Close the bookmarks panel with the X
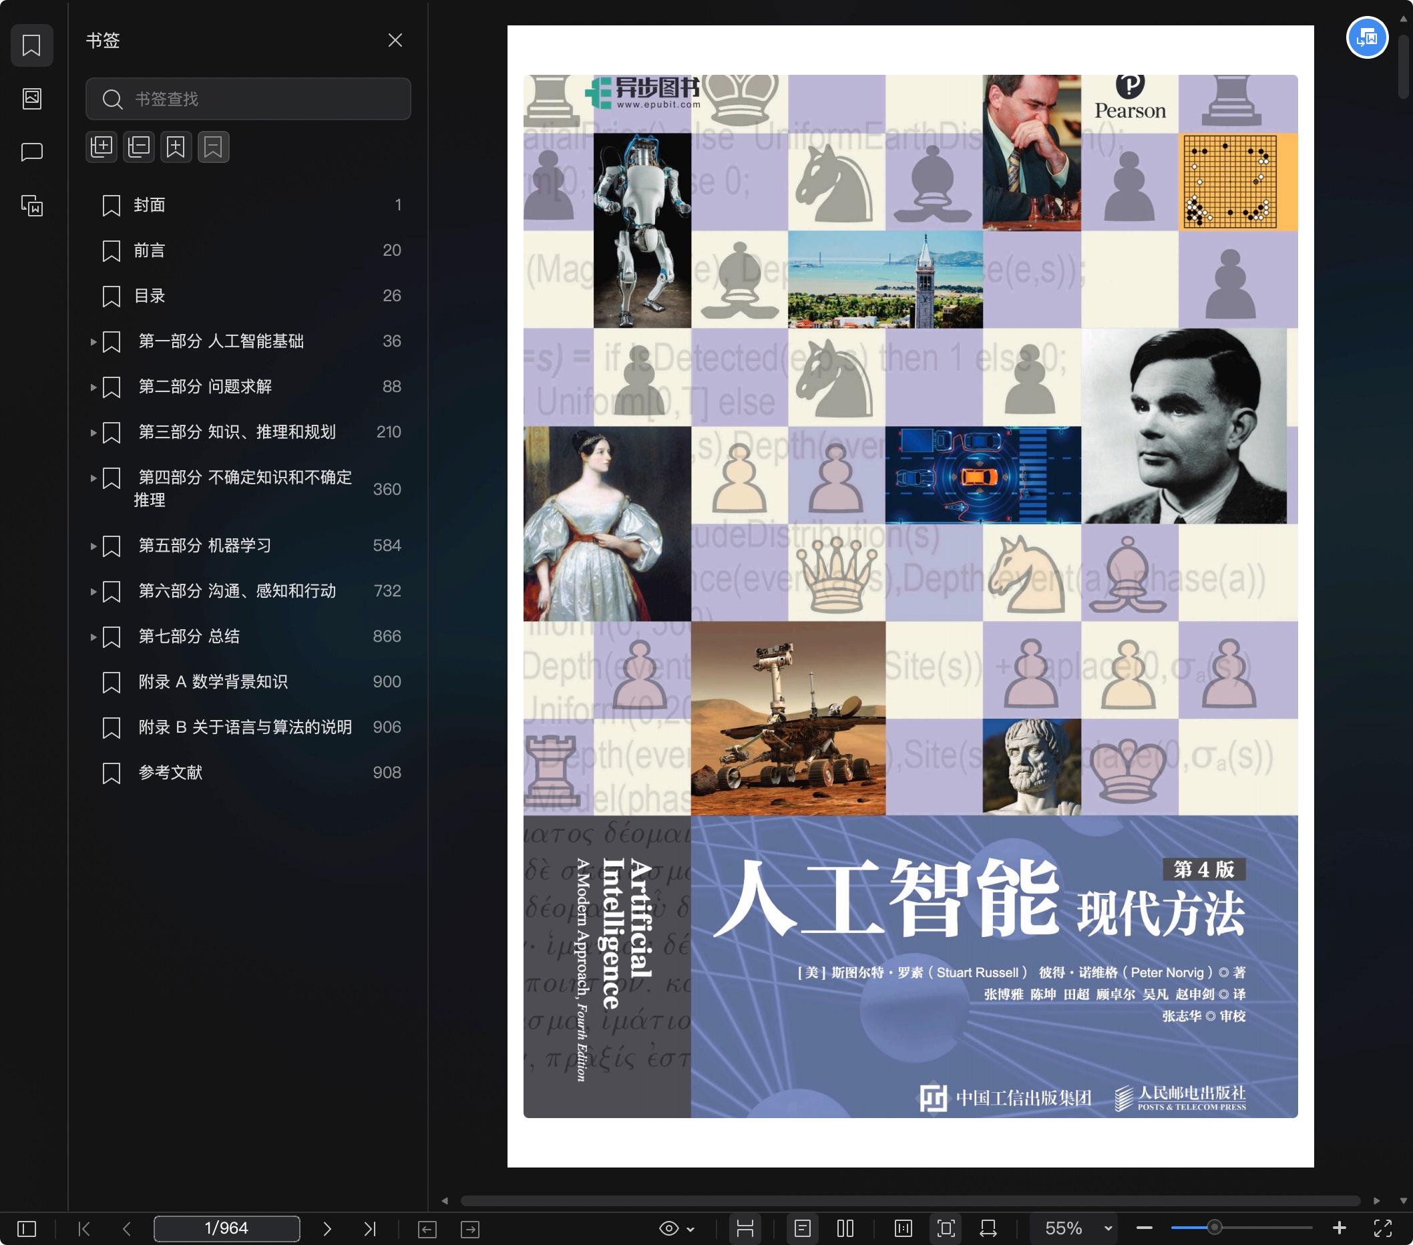 click(x=395, y=40)
